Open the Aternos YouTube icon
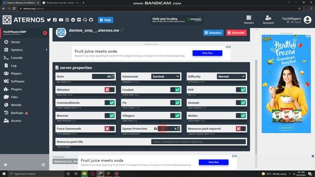 click(x=61, y=20)
